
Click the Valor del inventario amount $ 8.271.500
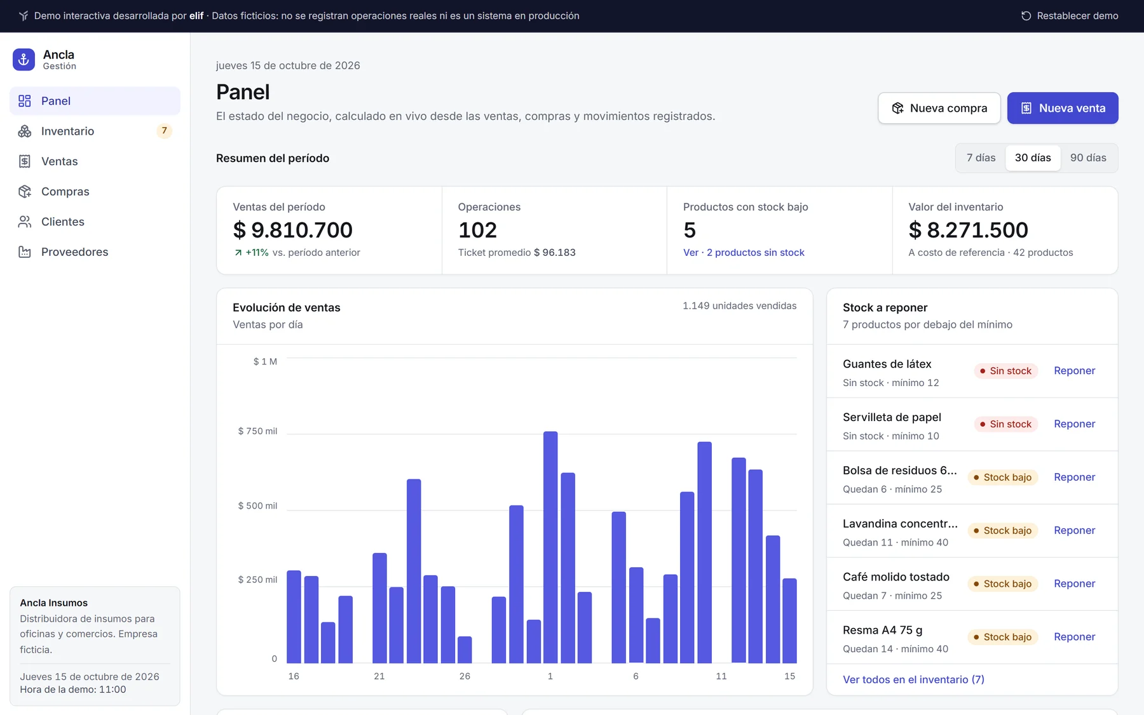pos(968,230)
